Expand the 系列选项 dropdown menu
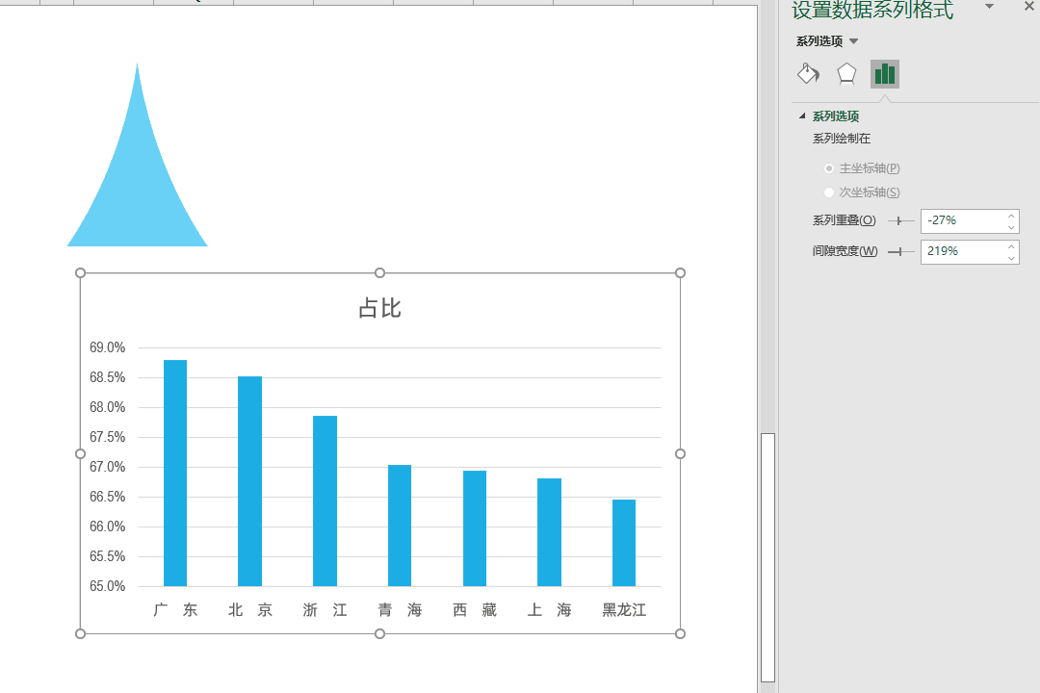 click(853, 41)
